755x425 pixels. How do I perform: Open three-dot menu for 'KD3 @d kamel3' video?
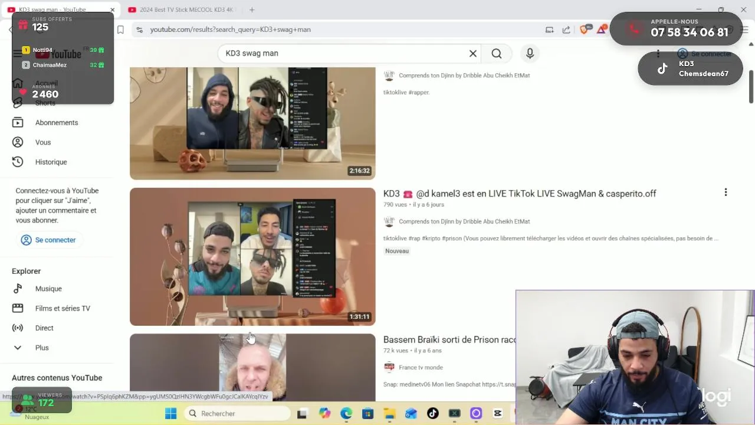click(726, 192)
